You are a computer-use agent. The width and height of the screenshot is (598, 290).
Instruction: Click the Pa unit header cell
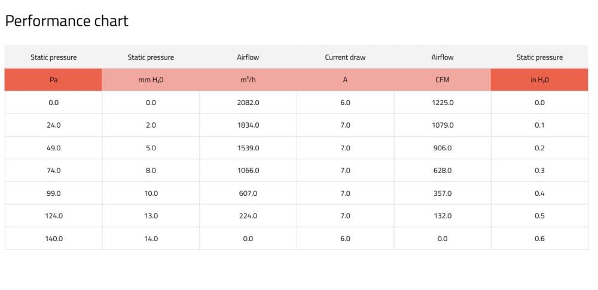click(53, 80)
